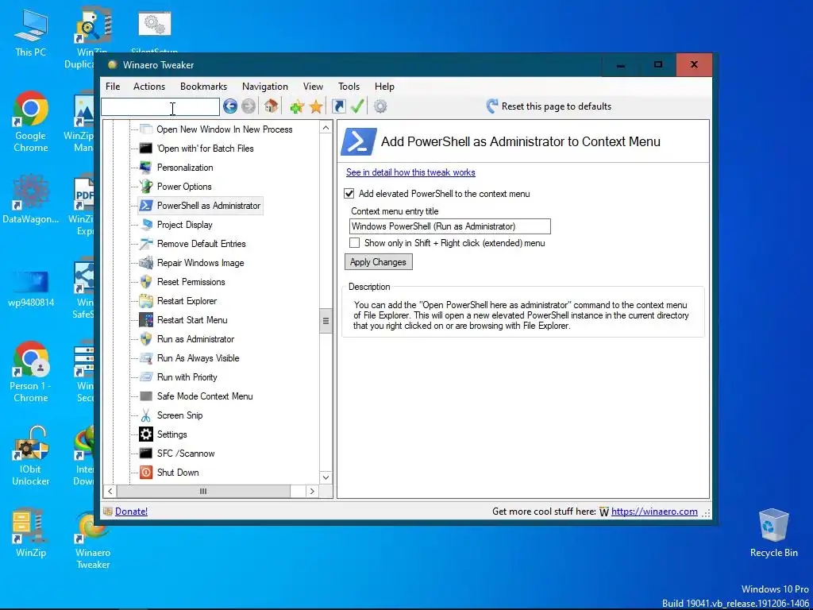Select the Recycle Bin desktop icon

point(773,533)
